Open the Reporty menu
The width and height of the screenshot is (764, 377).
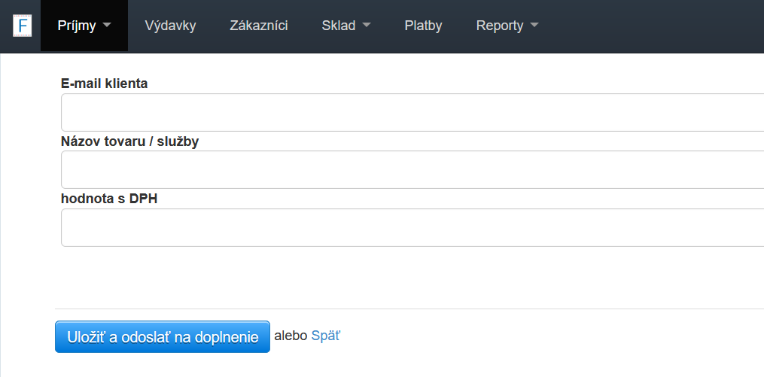tap(499, 26)
